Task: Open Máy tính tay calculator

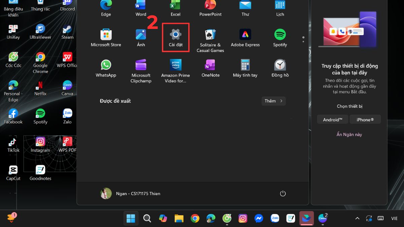Action: (x=245, y=68)
